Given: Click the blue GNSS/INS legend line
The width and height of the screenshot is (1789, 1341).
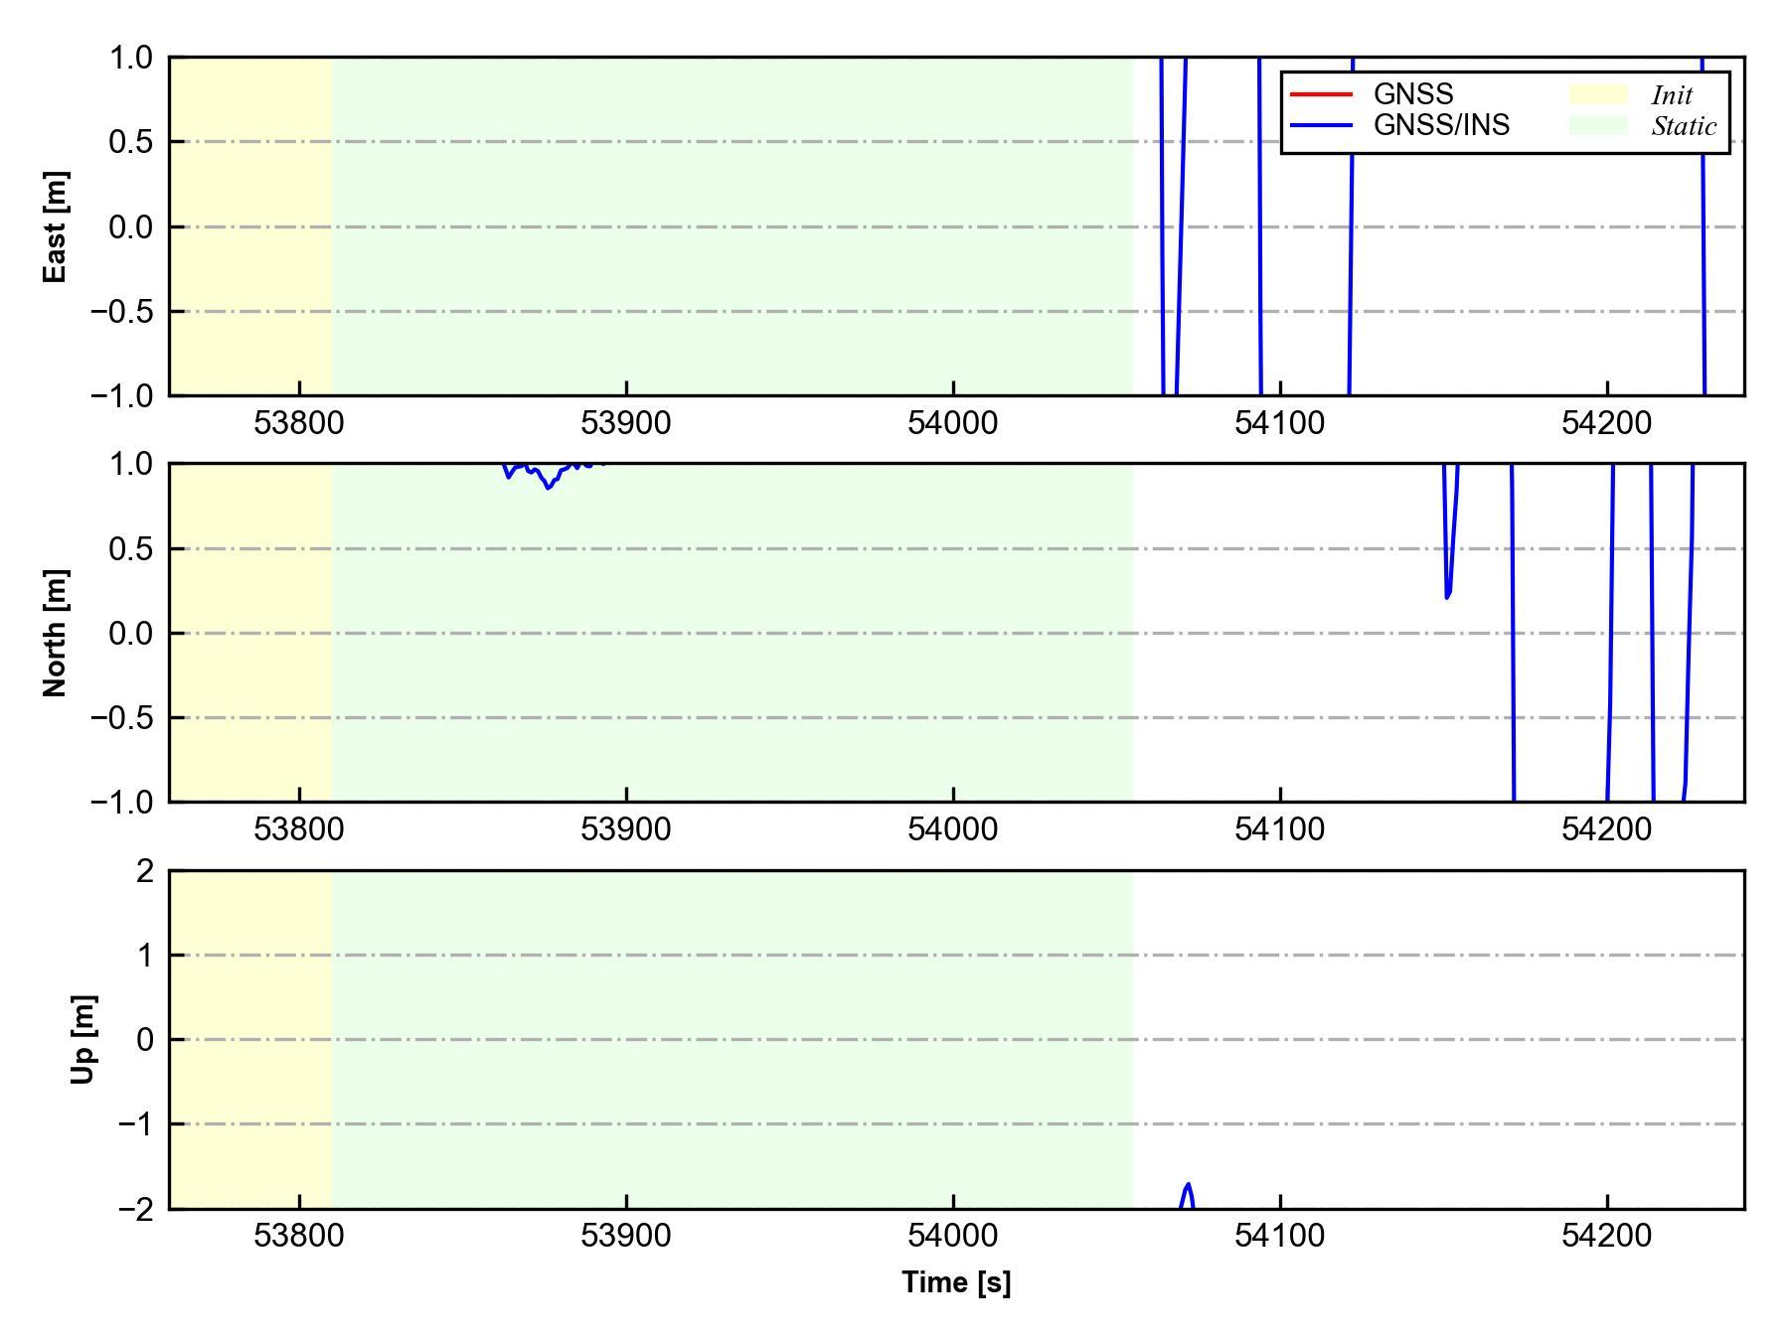Looking at the screenshot, I should (x=1321, y=125).
